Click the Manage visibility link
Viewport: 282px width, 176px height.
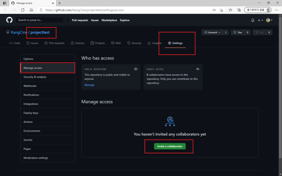click(89, 85)
